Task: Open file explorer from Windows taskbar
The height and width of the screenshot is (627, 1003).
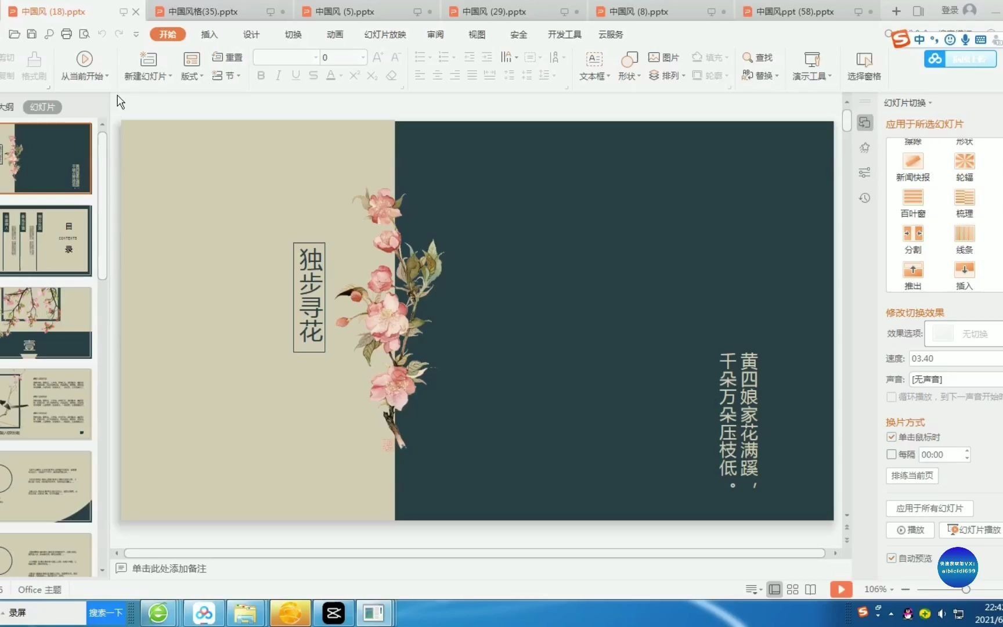Action: point(245,613)
